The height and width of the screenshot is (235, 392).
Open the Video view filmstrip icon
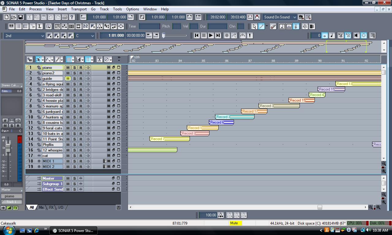(78, 26)
